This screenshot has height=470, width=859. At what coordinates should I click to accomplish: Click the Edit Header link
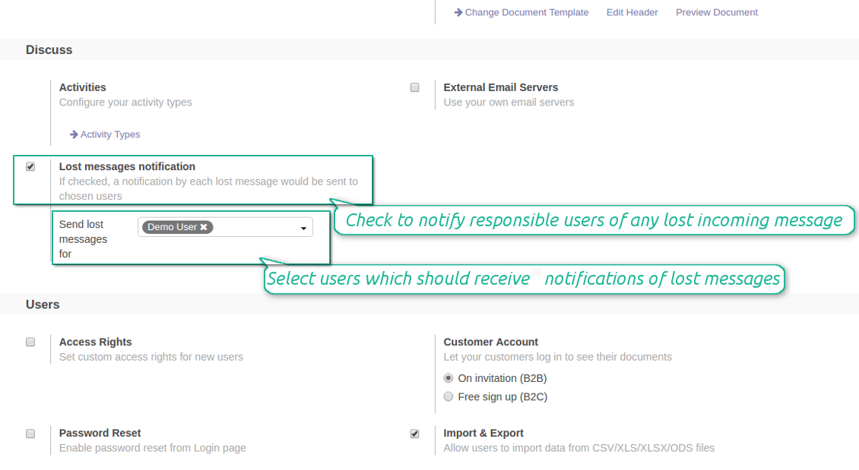click(x=632, y=13)
